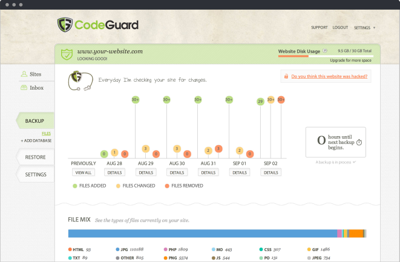Click the Sites person icon
The image size is (400, 262).
click(x=24, y=74)
